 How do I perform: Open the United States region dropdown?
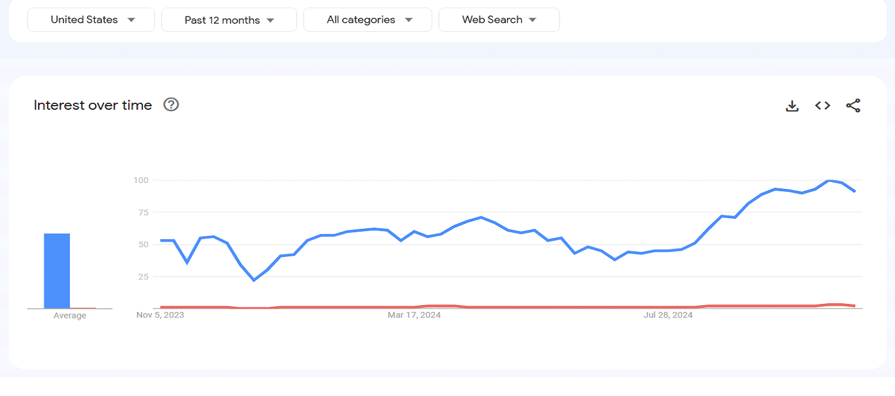coord(91,19)
